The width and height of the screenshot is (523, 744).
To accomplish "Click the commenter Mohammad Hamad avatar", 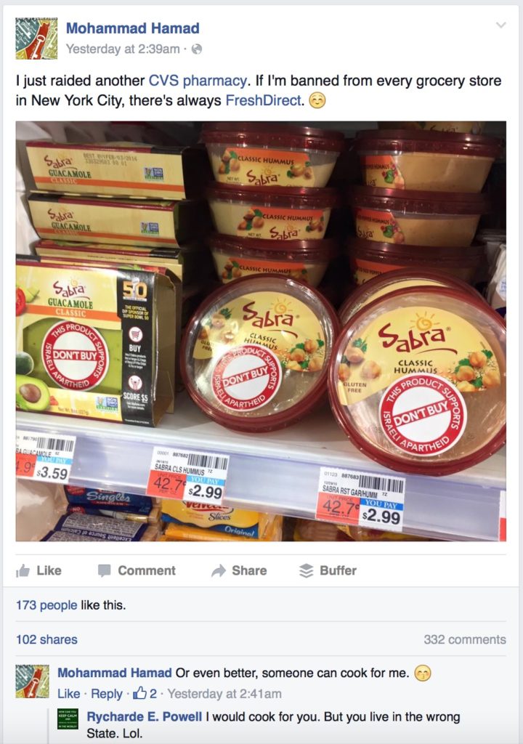I will (x=32, y=682).
